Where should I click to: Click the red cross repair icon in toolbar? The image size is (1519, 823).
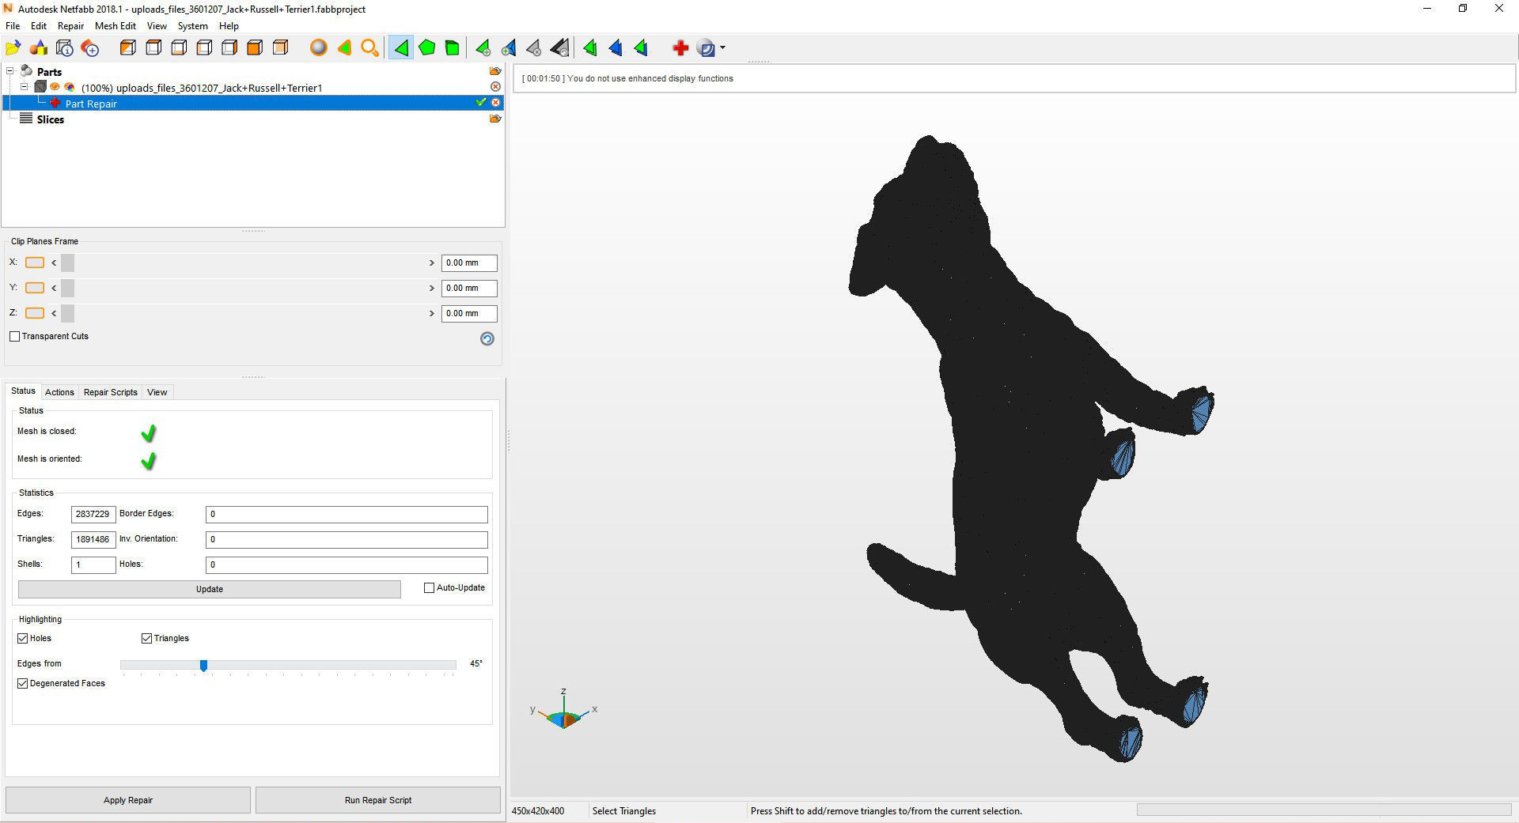coord(680,48)
